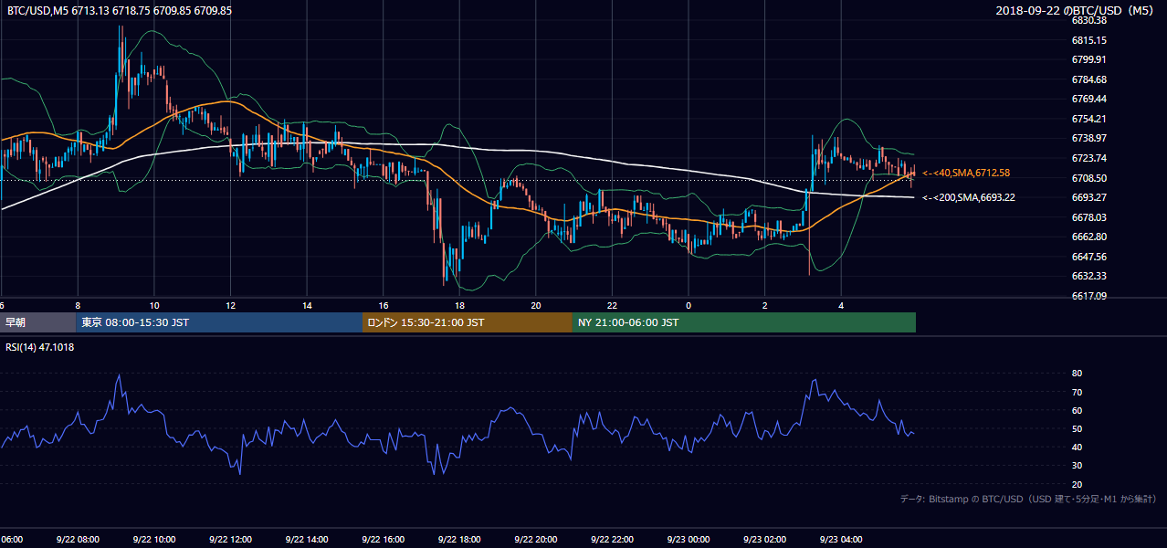Click hour tick 14 under the price chart
The width and height of the screenshot is (1167, 548).
coord(307,306)
